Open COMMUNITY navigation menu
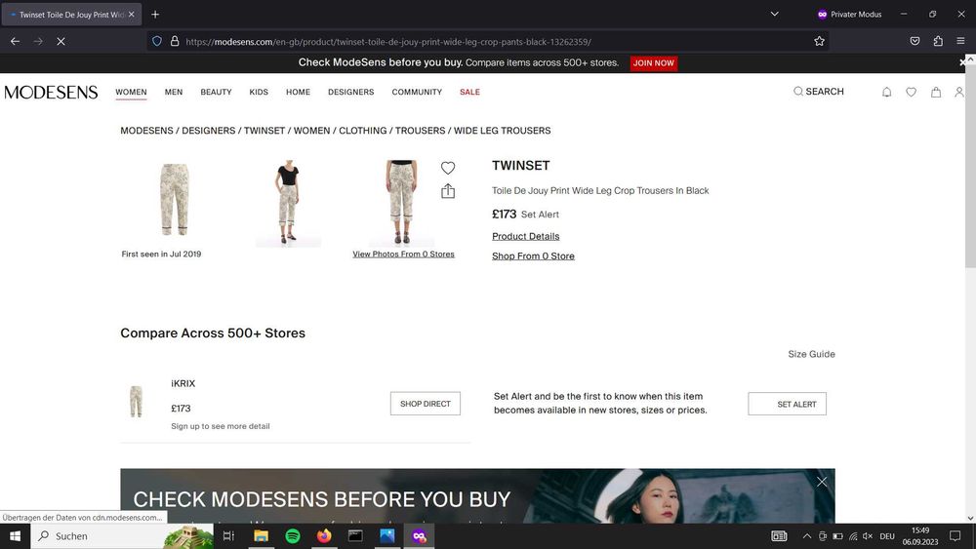This screenshot has width=976, height=549. [x=417, y=92]
